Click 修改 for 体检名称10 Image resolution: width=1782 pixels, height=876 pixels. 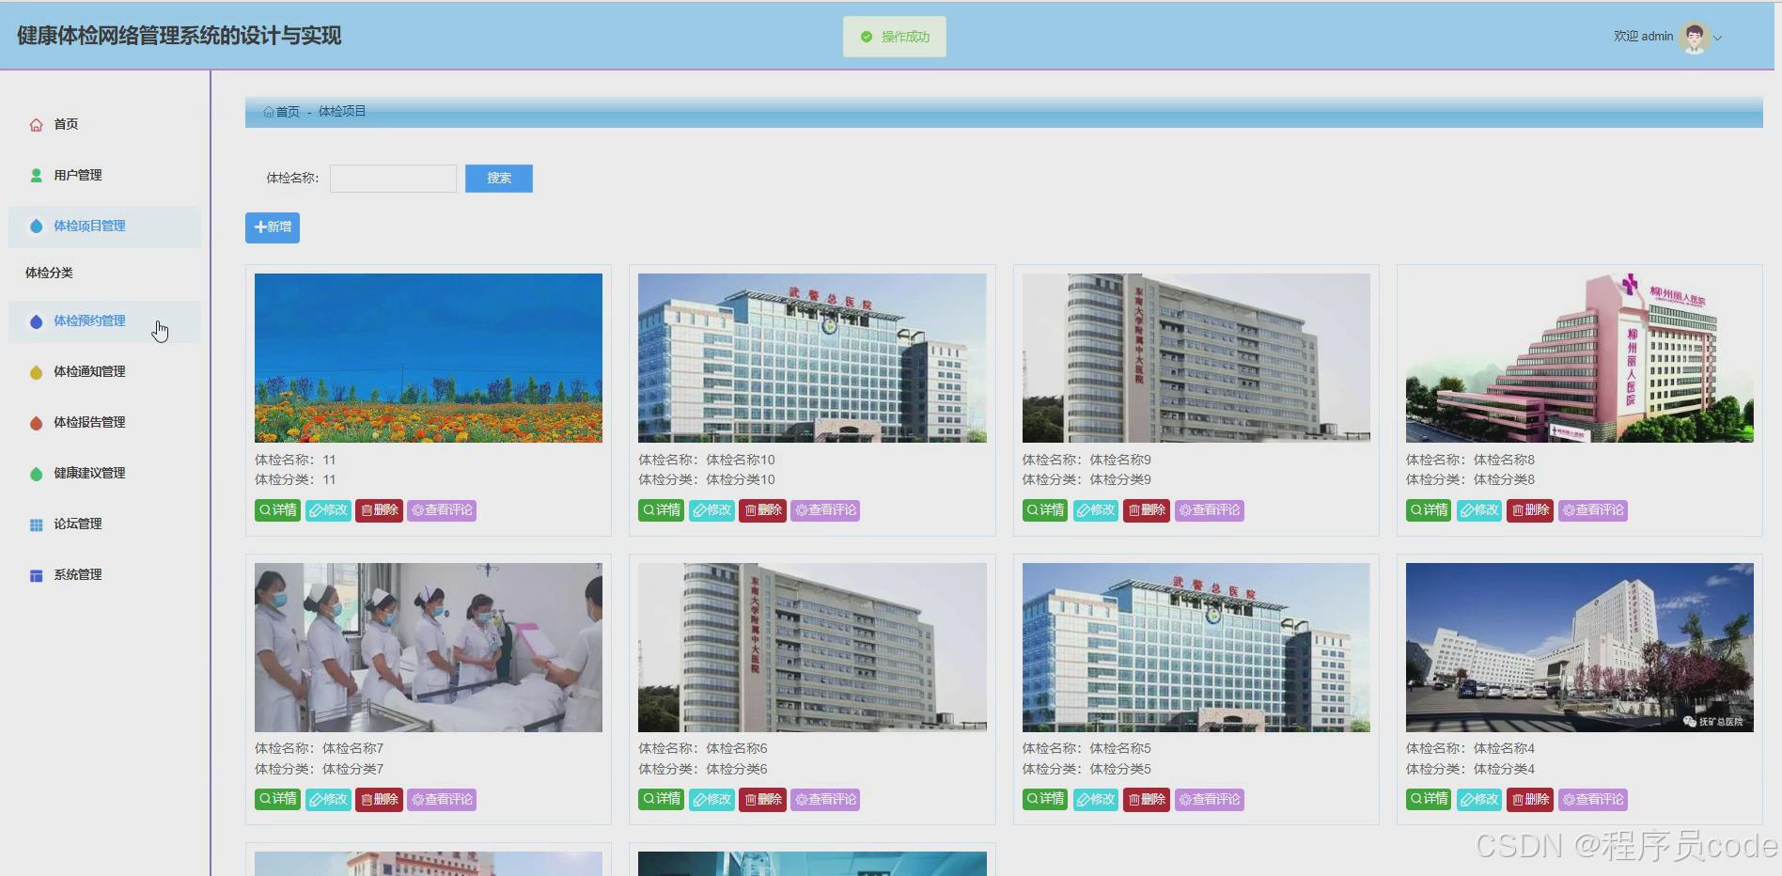[712, 510]
